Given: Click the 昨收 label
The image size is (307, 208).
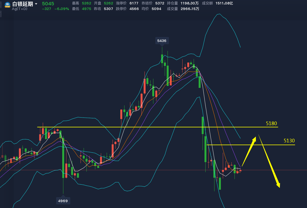Looking at the screenshot, I should 98,9.
